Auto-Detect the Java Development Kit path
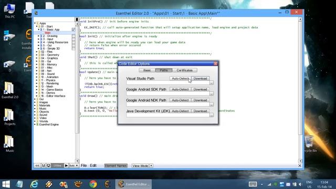This screenshot has width=336, height=189. [180, 111]
